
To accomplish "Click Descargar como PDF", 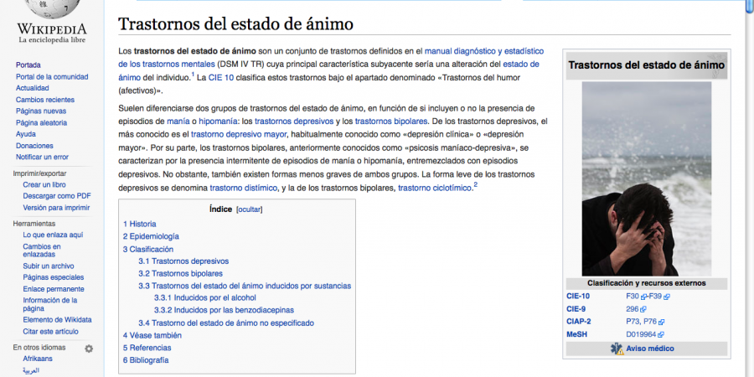I will pos(57,196).
